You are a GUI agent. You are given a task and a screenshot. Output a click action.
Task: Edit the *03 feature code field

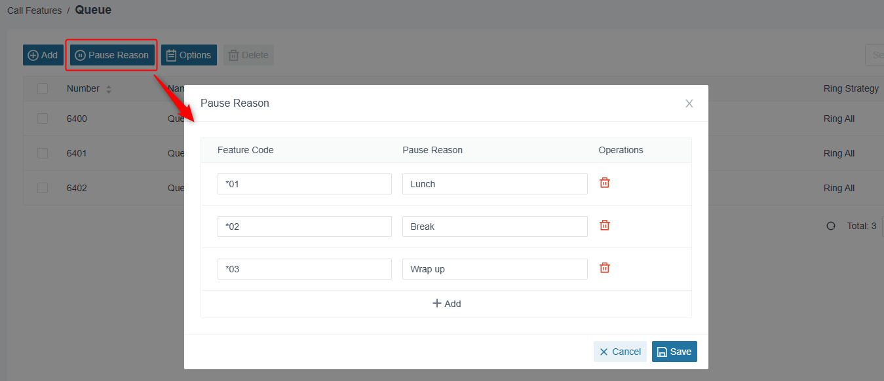(305, 269)
